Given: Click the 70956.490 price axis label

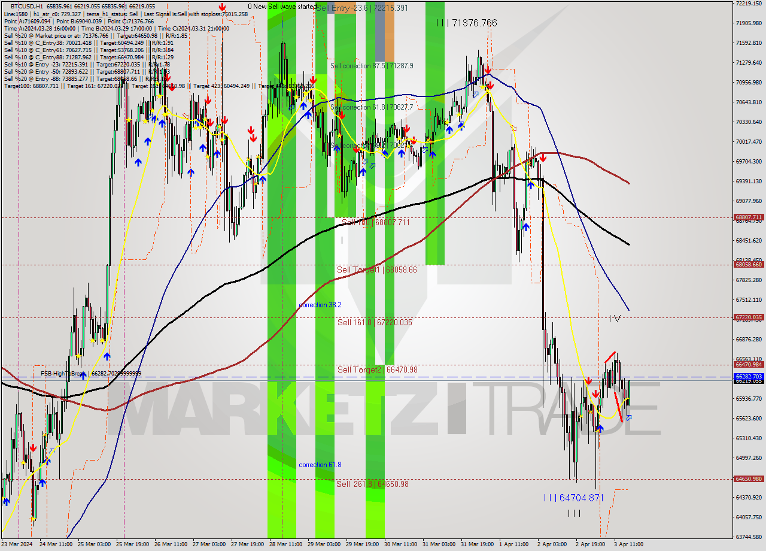Looking at the screenshot, I should pos(749,83).
